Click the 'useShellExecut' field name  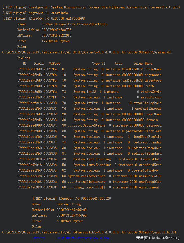pyautogui.click(x=148, y=109)
